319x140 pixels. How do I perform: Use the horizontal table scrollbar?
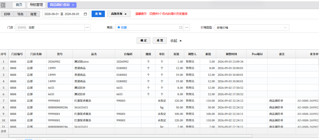(x=130, y=136)
